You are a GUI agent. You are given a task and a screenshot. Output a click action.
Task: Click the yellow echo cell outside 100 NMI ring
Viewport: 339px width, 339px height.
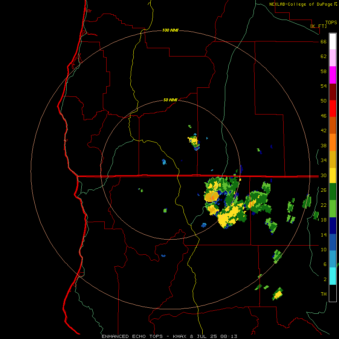coord(278,295)
